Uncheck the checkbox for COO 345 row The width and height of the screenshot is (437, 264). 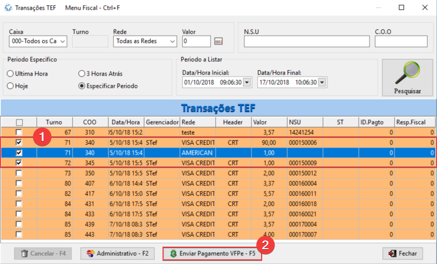[x=19, y=162]
